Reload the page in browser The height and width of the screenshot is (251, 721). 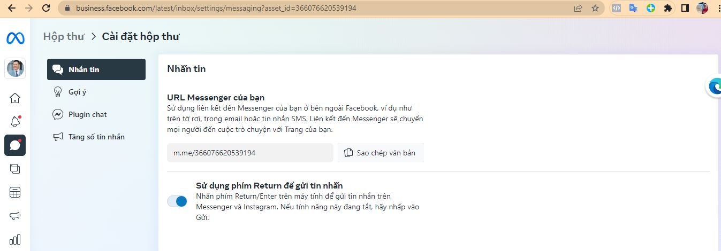point(46,8)
